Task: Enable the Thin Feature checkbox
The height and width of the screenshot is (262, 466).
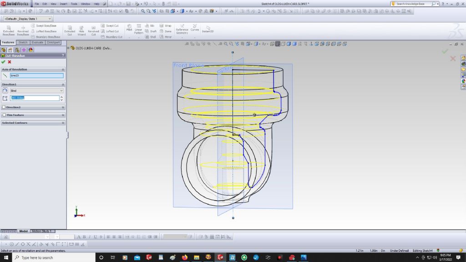Action: click(4, 115)
